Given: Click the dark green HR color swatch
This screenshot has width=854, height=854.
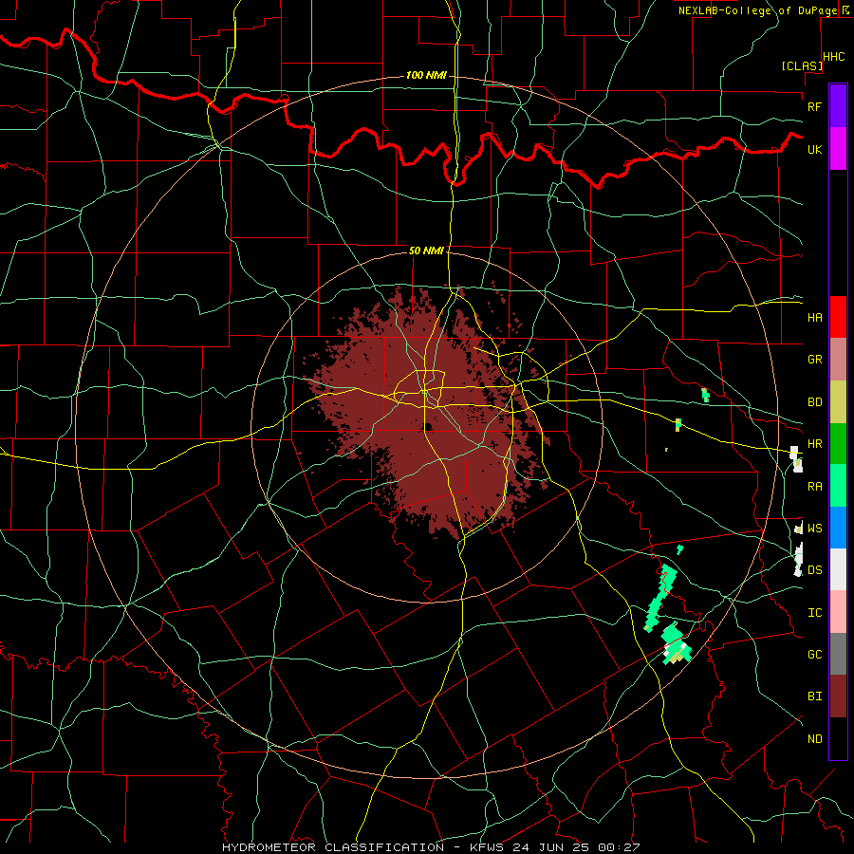Looking at the screenshot, I should pyautogui.click(x=838, y=443).
